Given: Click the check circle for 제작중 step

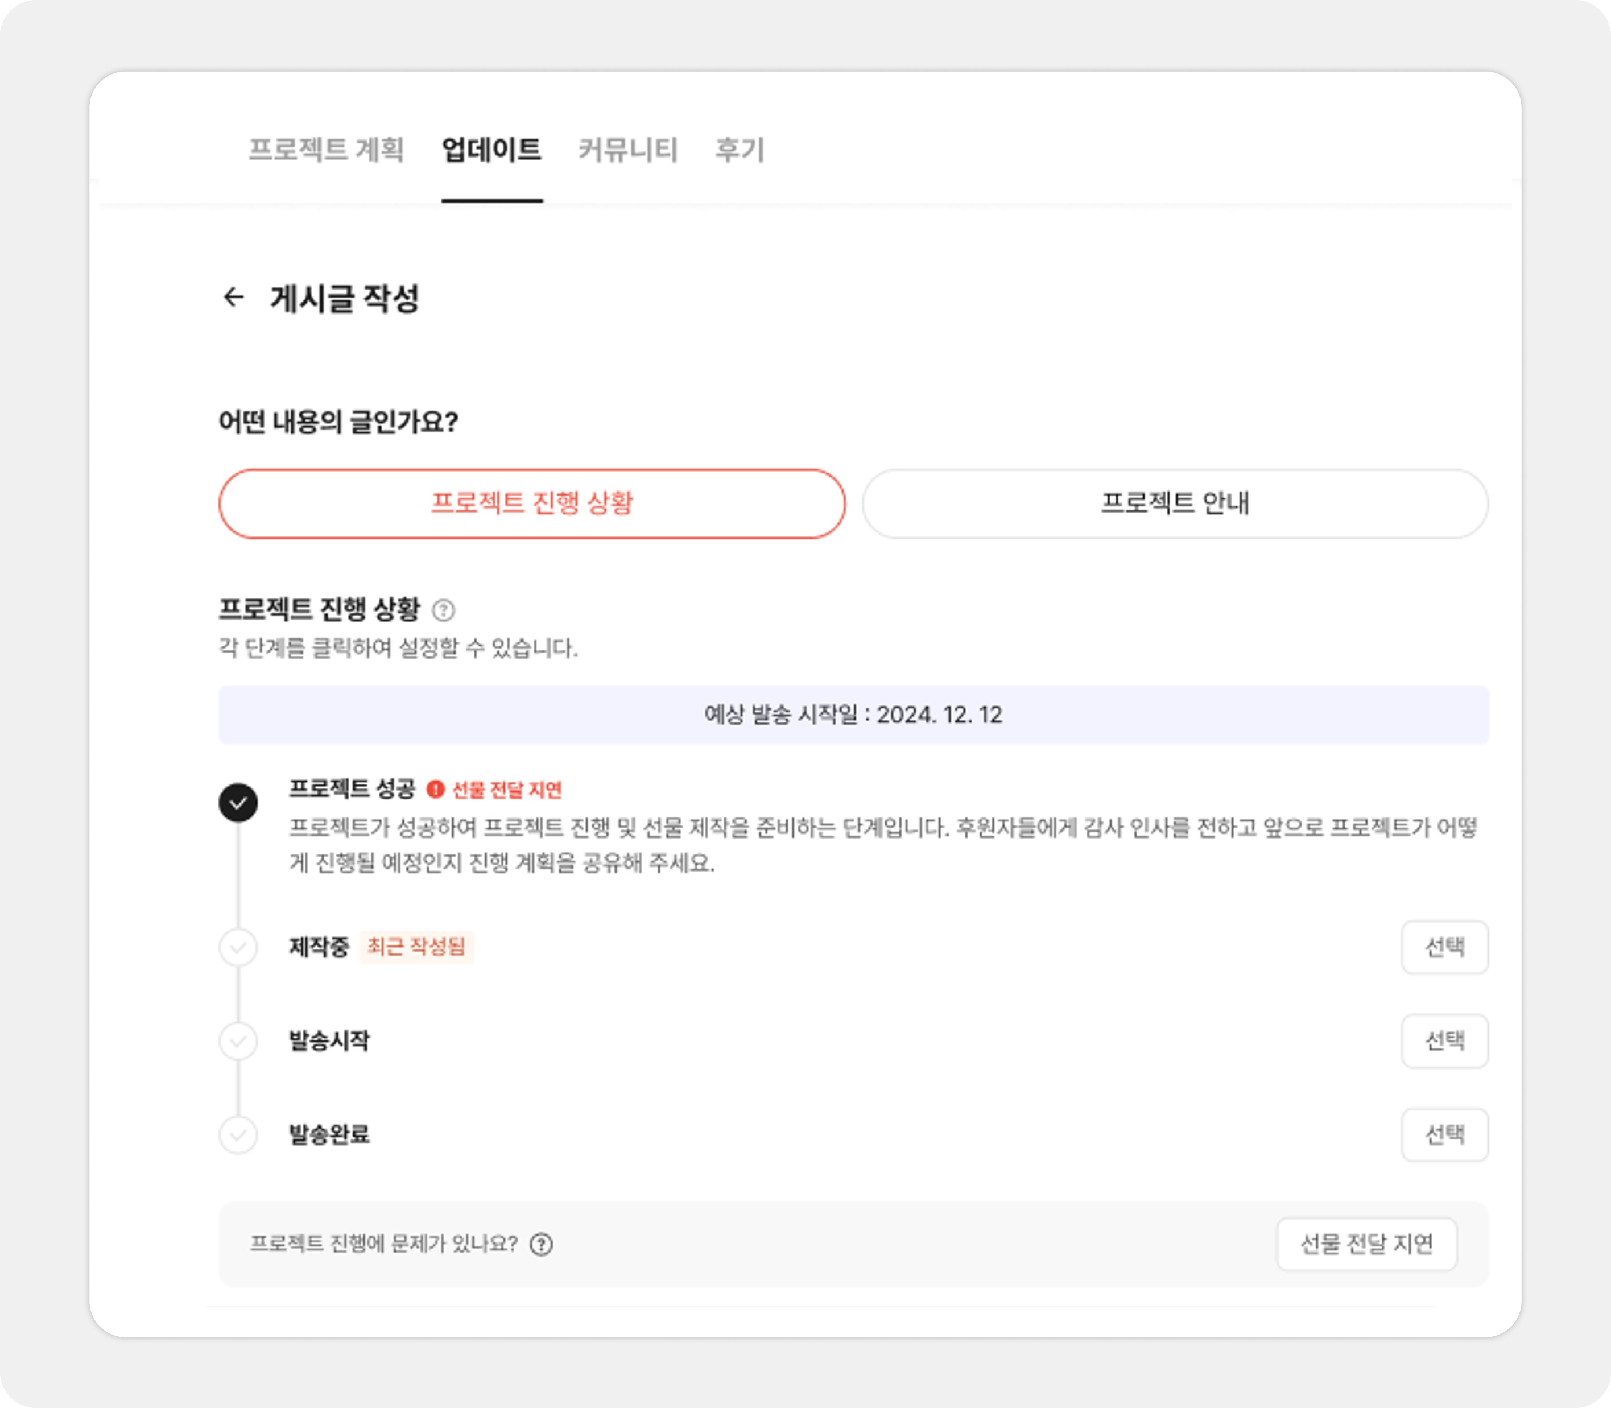Looking at the screenshot, I should coord(238,948).
